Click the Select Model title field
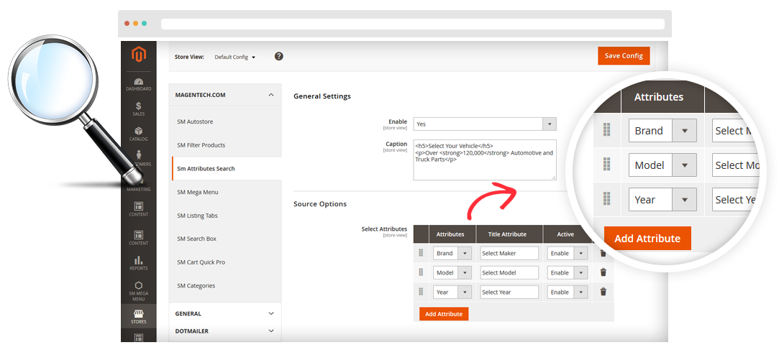The image size is (779, 345). click(x=509, y=272)
